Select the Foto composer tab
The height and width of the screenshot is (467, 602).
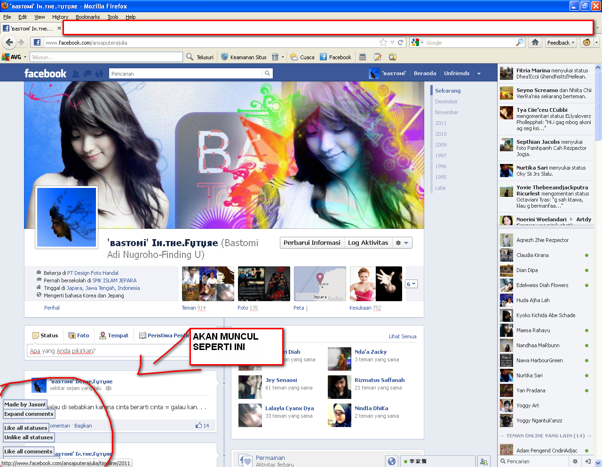click(79, 335)
